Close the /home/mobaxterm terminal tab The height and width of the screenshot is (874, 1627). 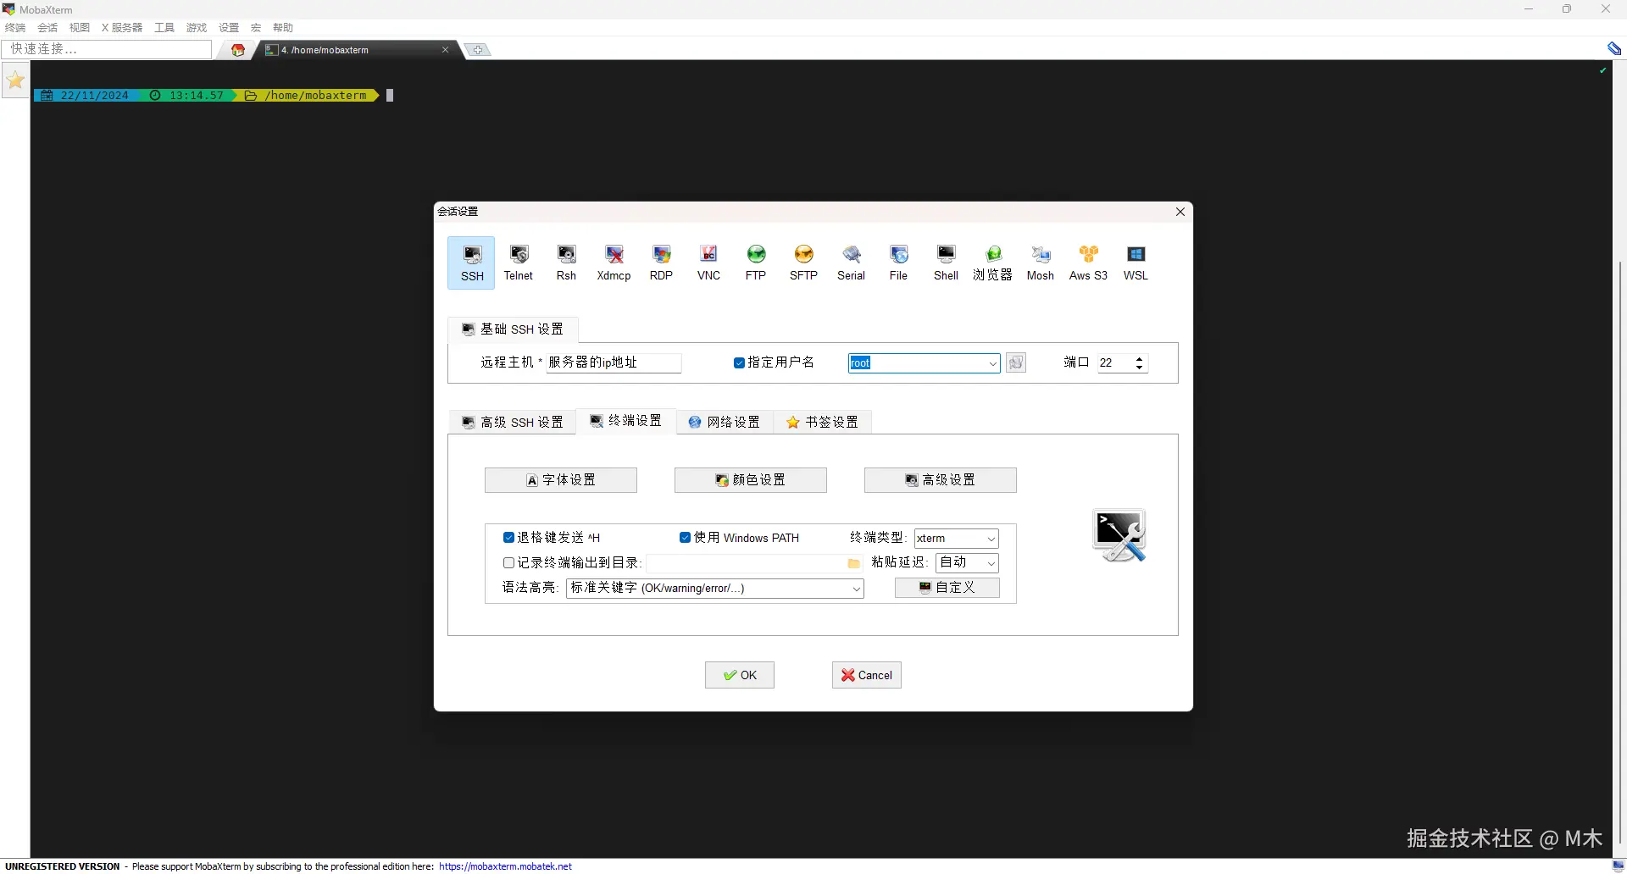pos(445,50)
